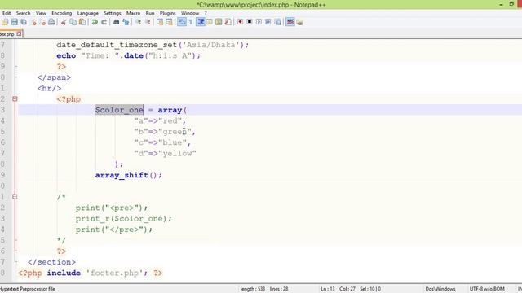Click the length : 533 lines : 28 status field
Viewport: 522px width, 293px height.
(264, 289)
